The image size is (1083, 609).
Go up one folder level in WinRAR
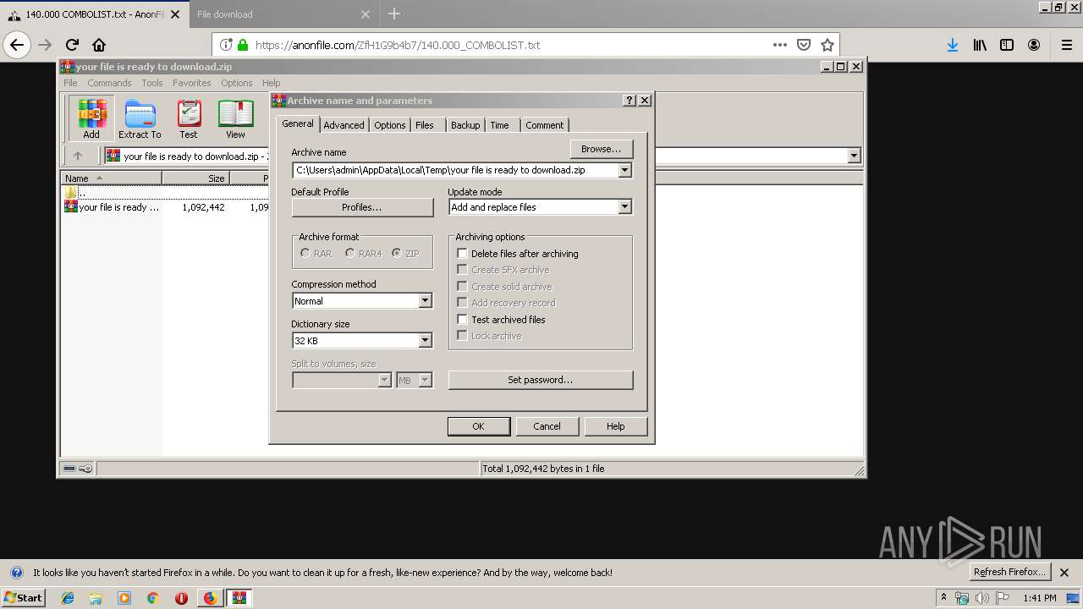(78, 156)
